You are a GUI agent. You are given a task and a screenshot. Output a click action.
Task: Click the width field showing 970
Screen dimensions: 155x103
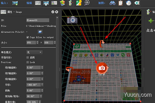tap(31, 43)
